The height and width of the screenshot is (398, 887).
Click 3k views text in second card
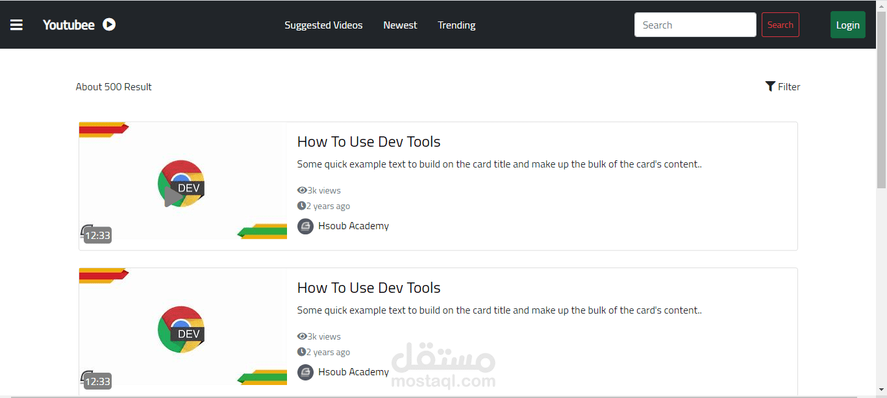324,336
